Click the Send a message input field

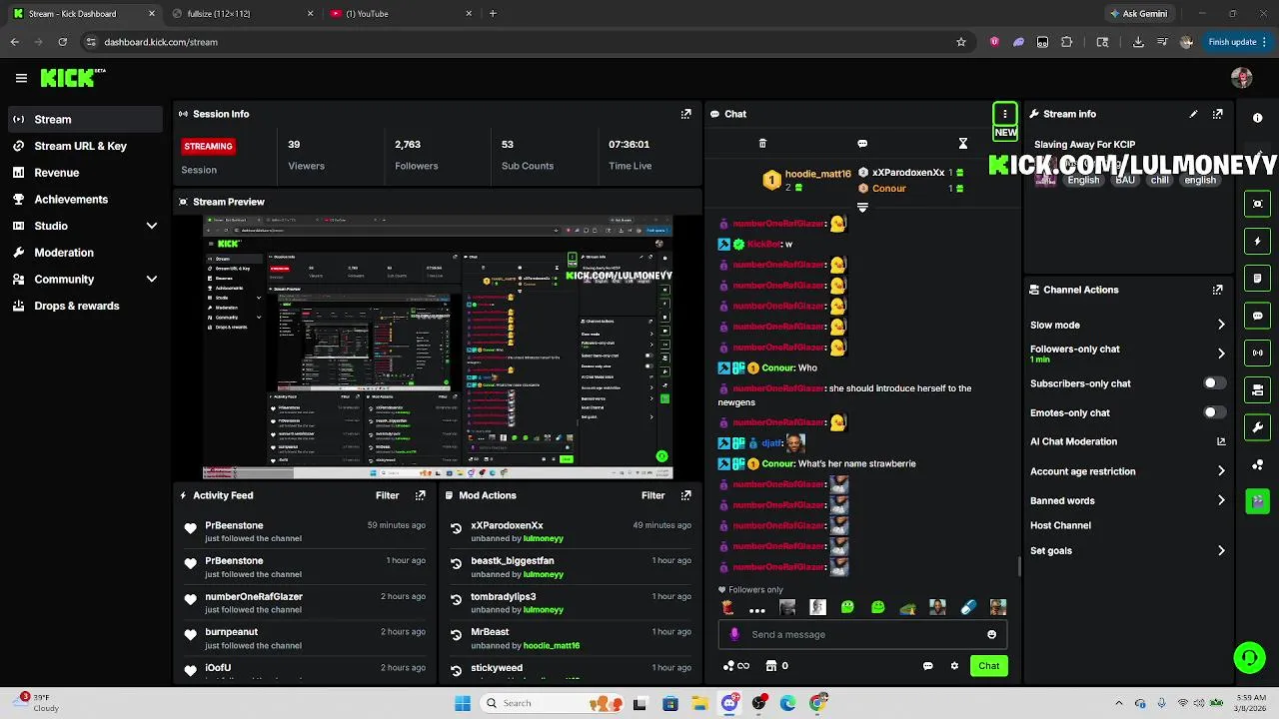(862, 634)
